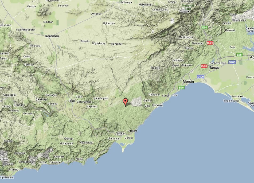Click the Medetsiz Tepe peak triangle icon

189,11
